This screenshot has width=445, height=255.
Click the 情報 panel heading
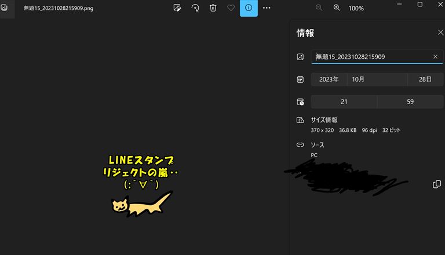click(305, 33)
